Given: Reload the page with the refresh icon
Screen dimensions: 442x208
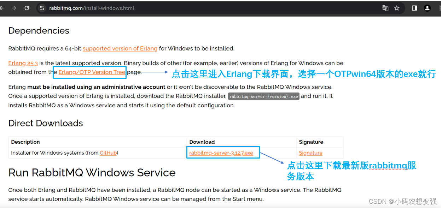Looking at the screenshot, I should (x=27, y=8).
